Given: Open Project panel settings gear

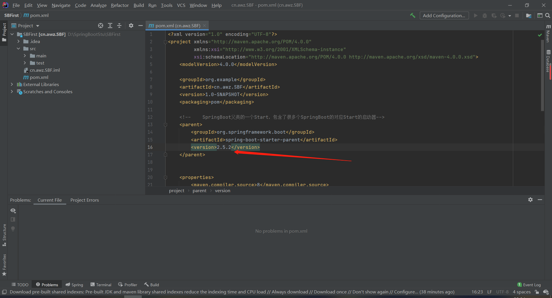Looking at the screenshot, I should [x=131, y=26].
